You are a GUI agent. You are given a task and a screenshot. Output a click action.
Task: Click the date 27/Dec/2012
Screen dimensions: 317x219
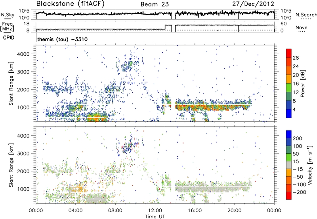click(x=253, y=4)
